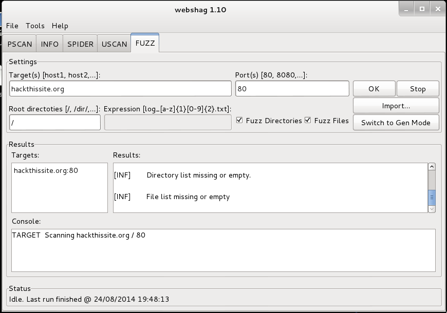Screen dimensions: 447x313
Task: Select the FUZZ tab
Action: 144,44
